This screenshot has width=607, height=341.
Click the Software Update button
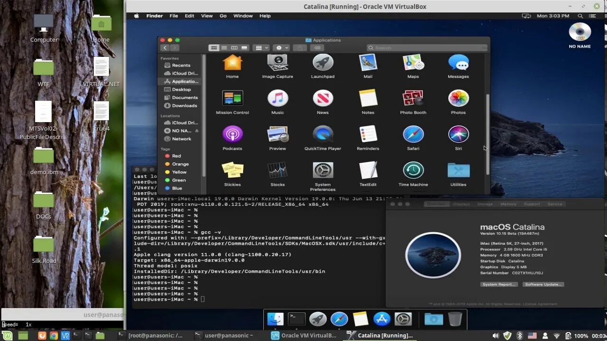[543, 284]
